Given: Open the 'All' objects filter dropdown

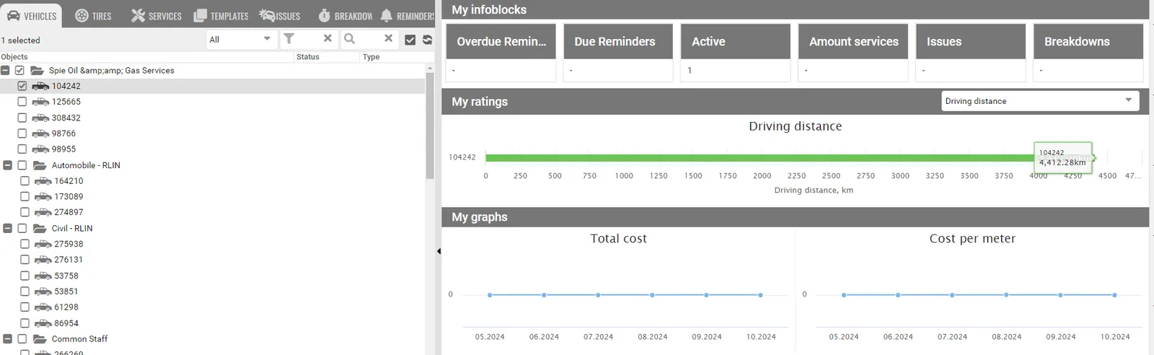Looking at the screenshot, I should coord(242,39).
